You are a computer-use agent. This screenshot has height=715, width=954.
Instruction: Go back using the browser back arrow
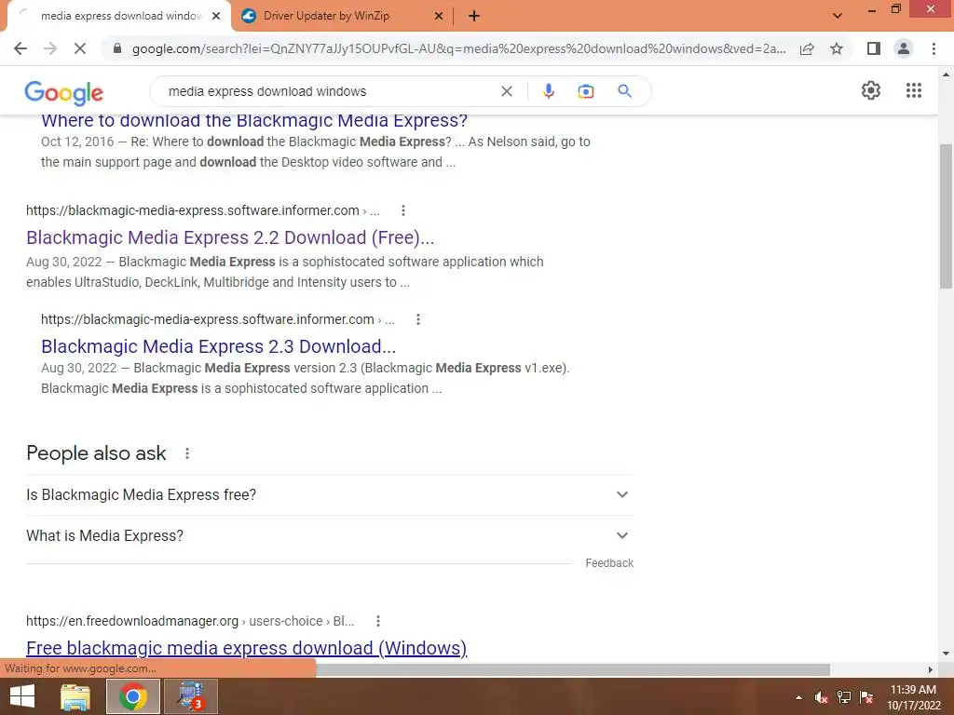[x=20, y=48]
